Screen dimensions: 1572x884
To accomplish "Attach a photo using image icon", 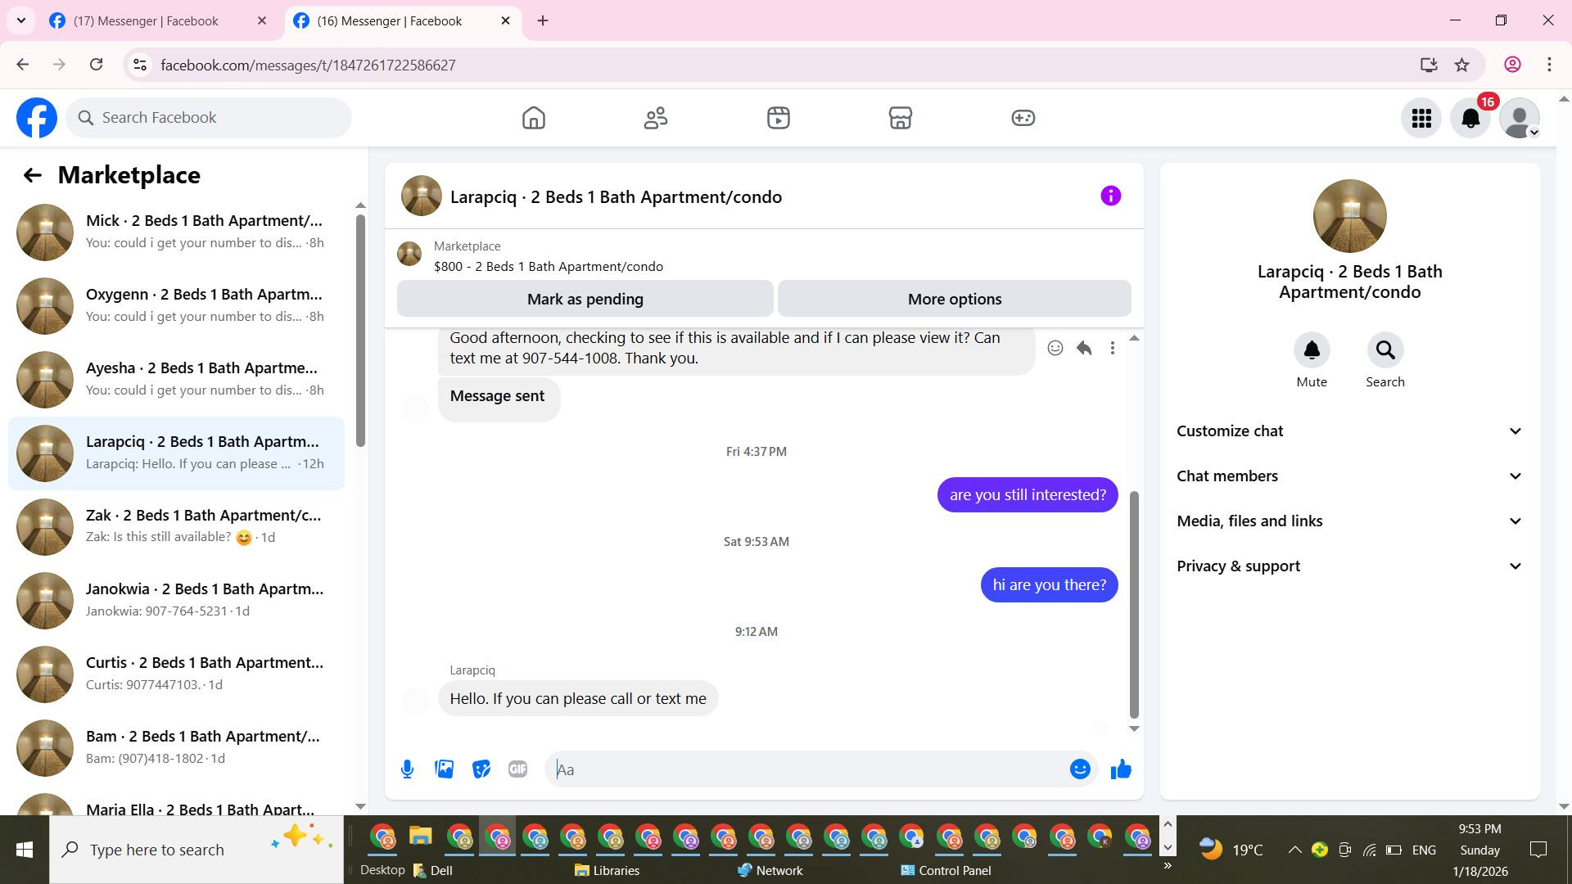I will tap(444, 769).
